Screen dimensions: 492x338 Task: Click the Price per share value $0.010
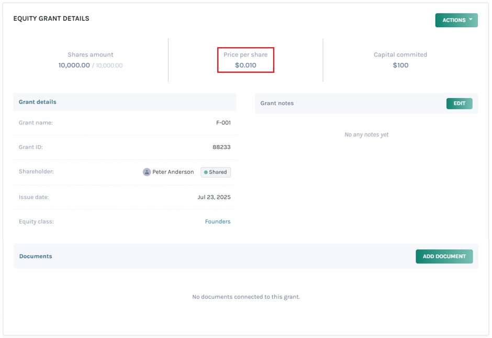(x=245, y=65)
